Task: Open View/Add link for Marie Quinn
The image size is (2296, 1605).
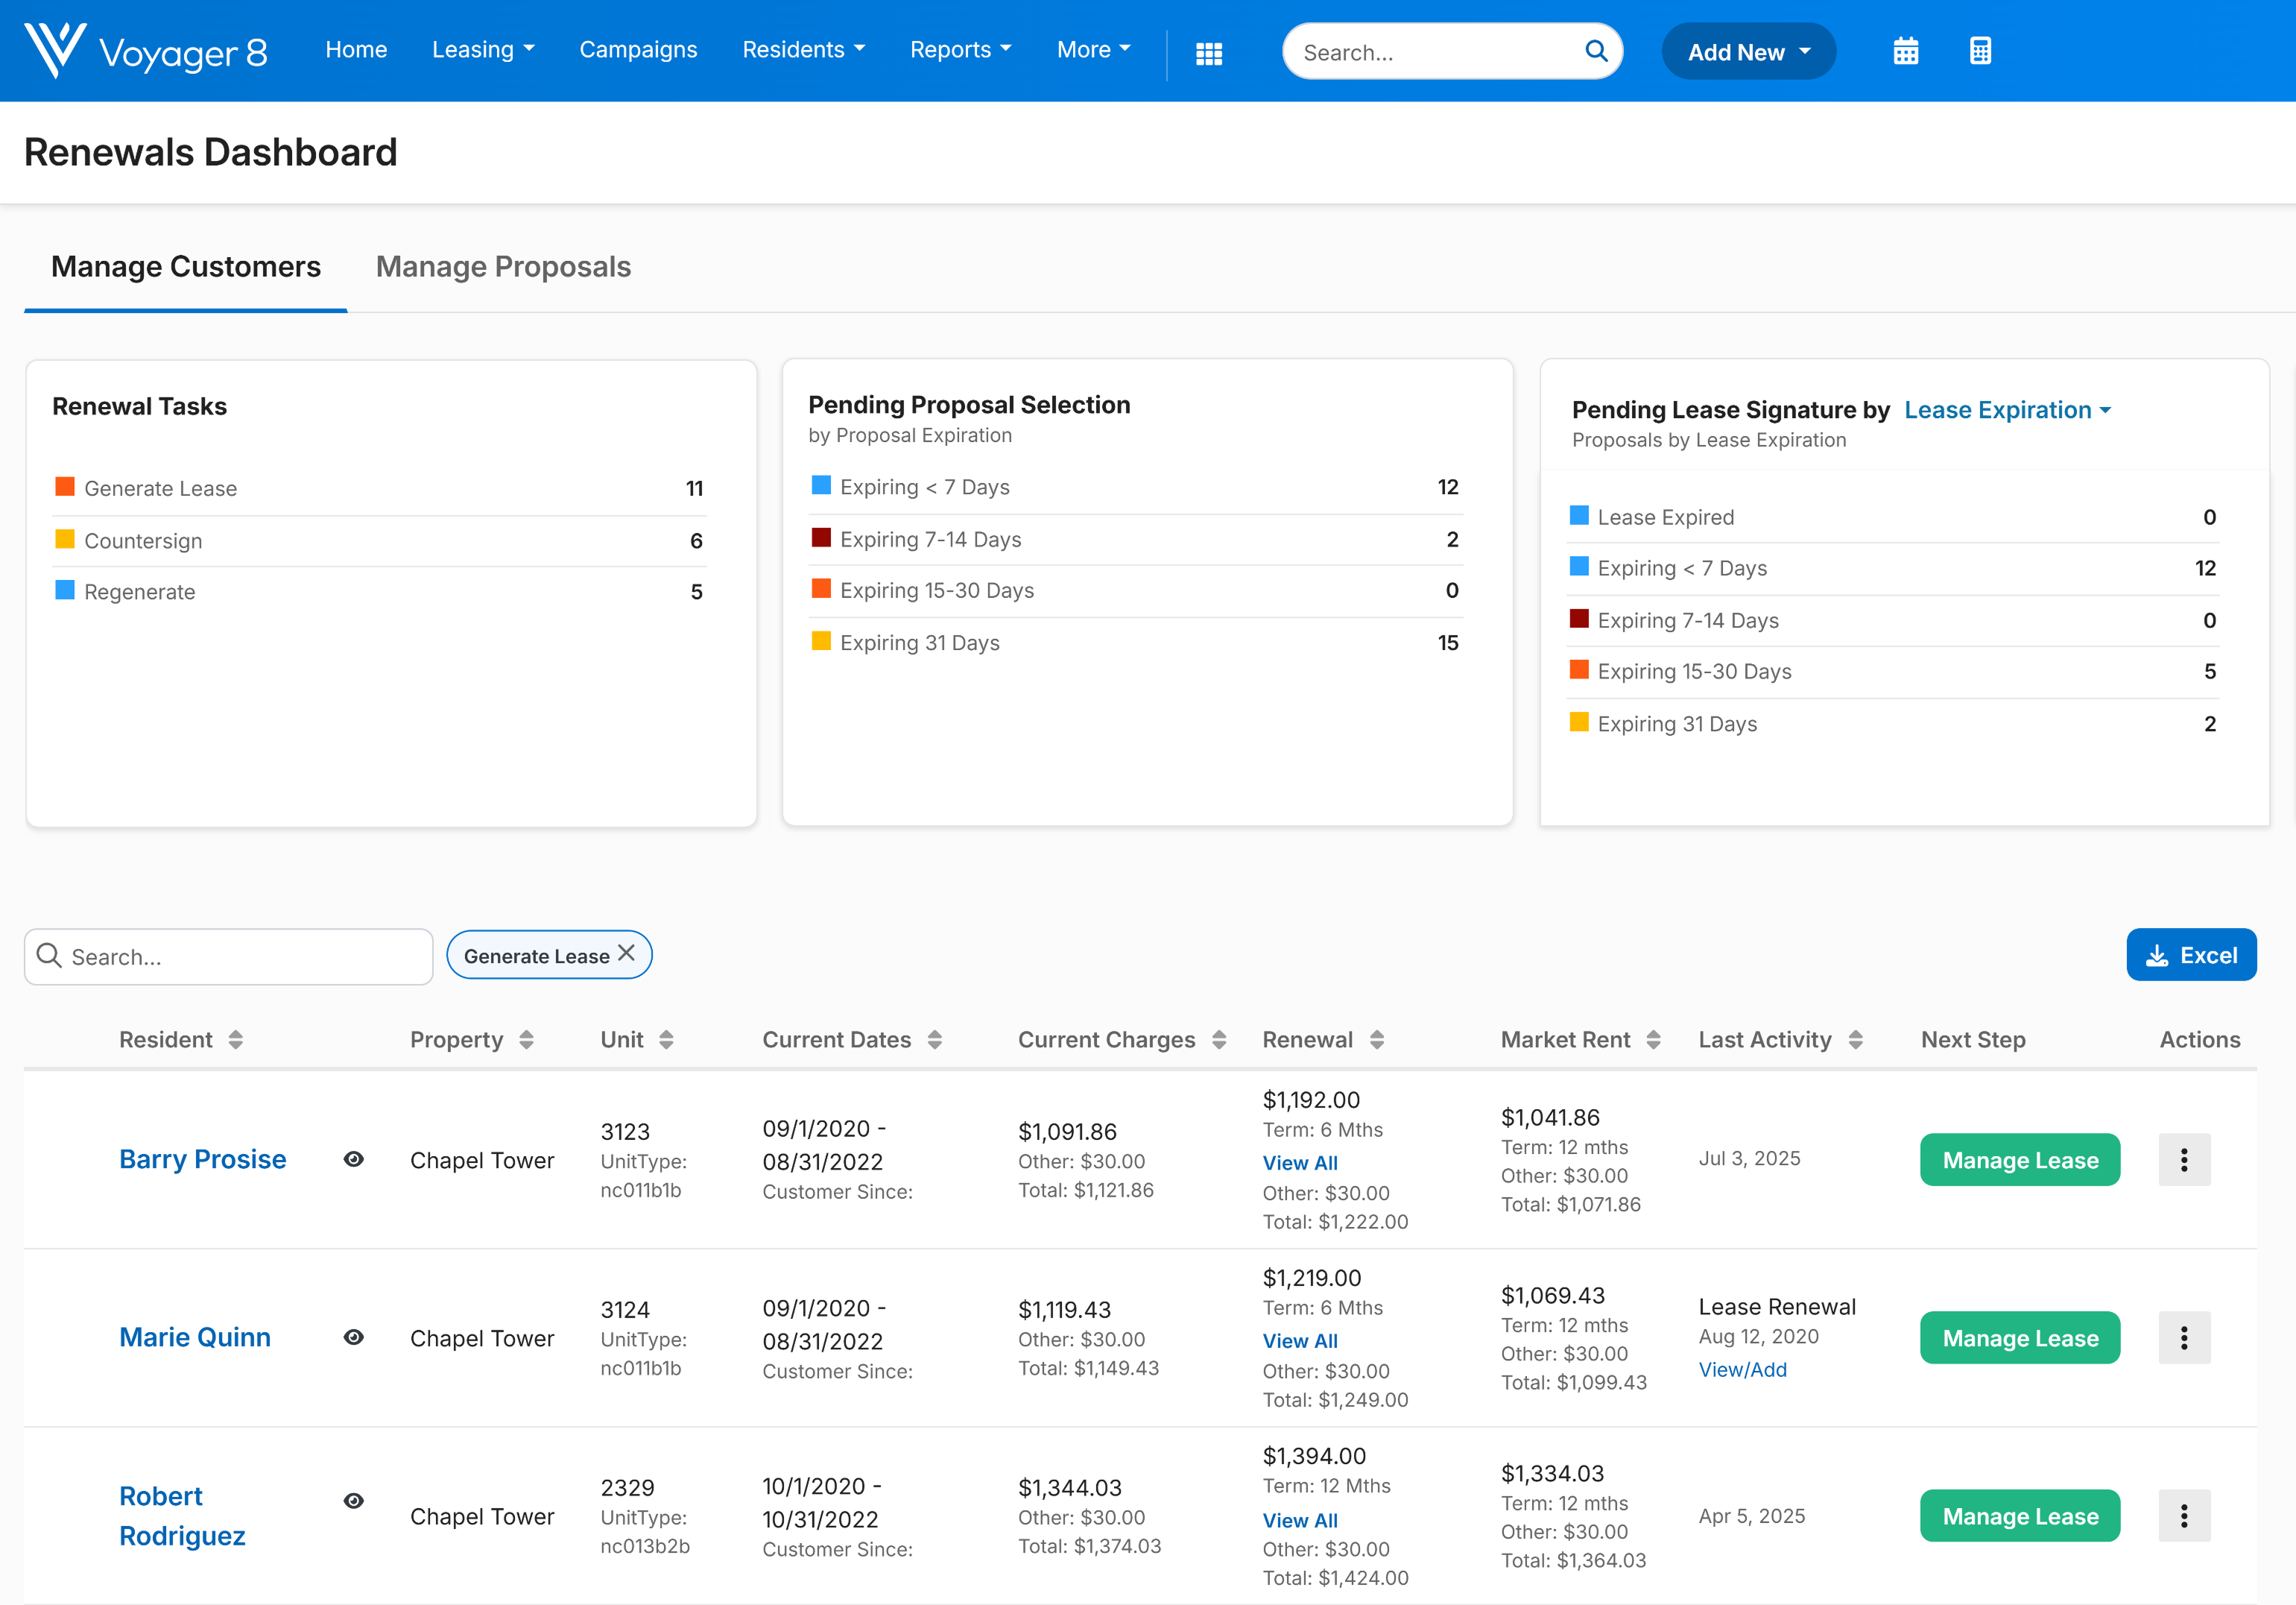Action: coord(1742,1370)
